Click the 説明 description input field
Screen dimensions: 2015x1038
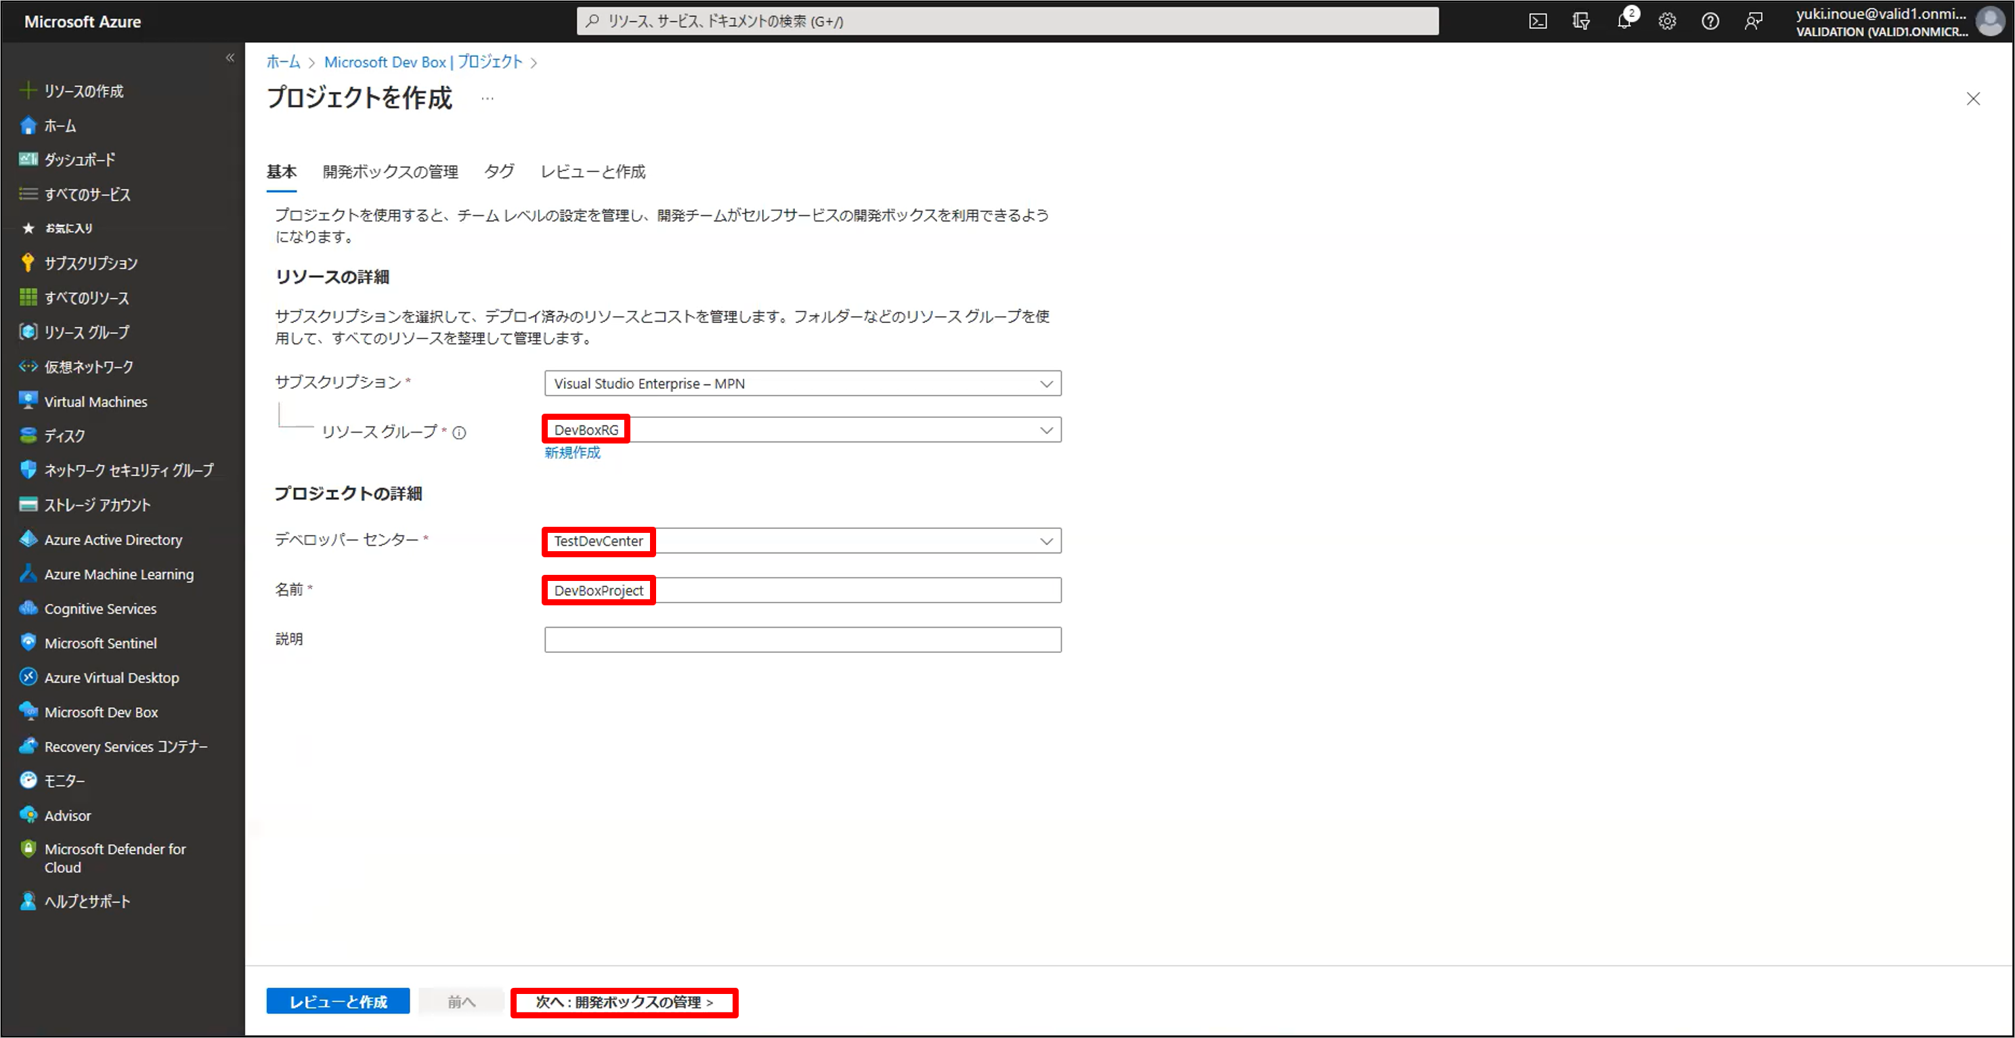(x=802, y=640)
